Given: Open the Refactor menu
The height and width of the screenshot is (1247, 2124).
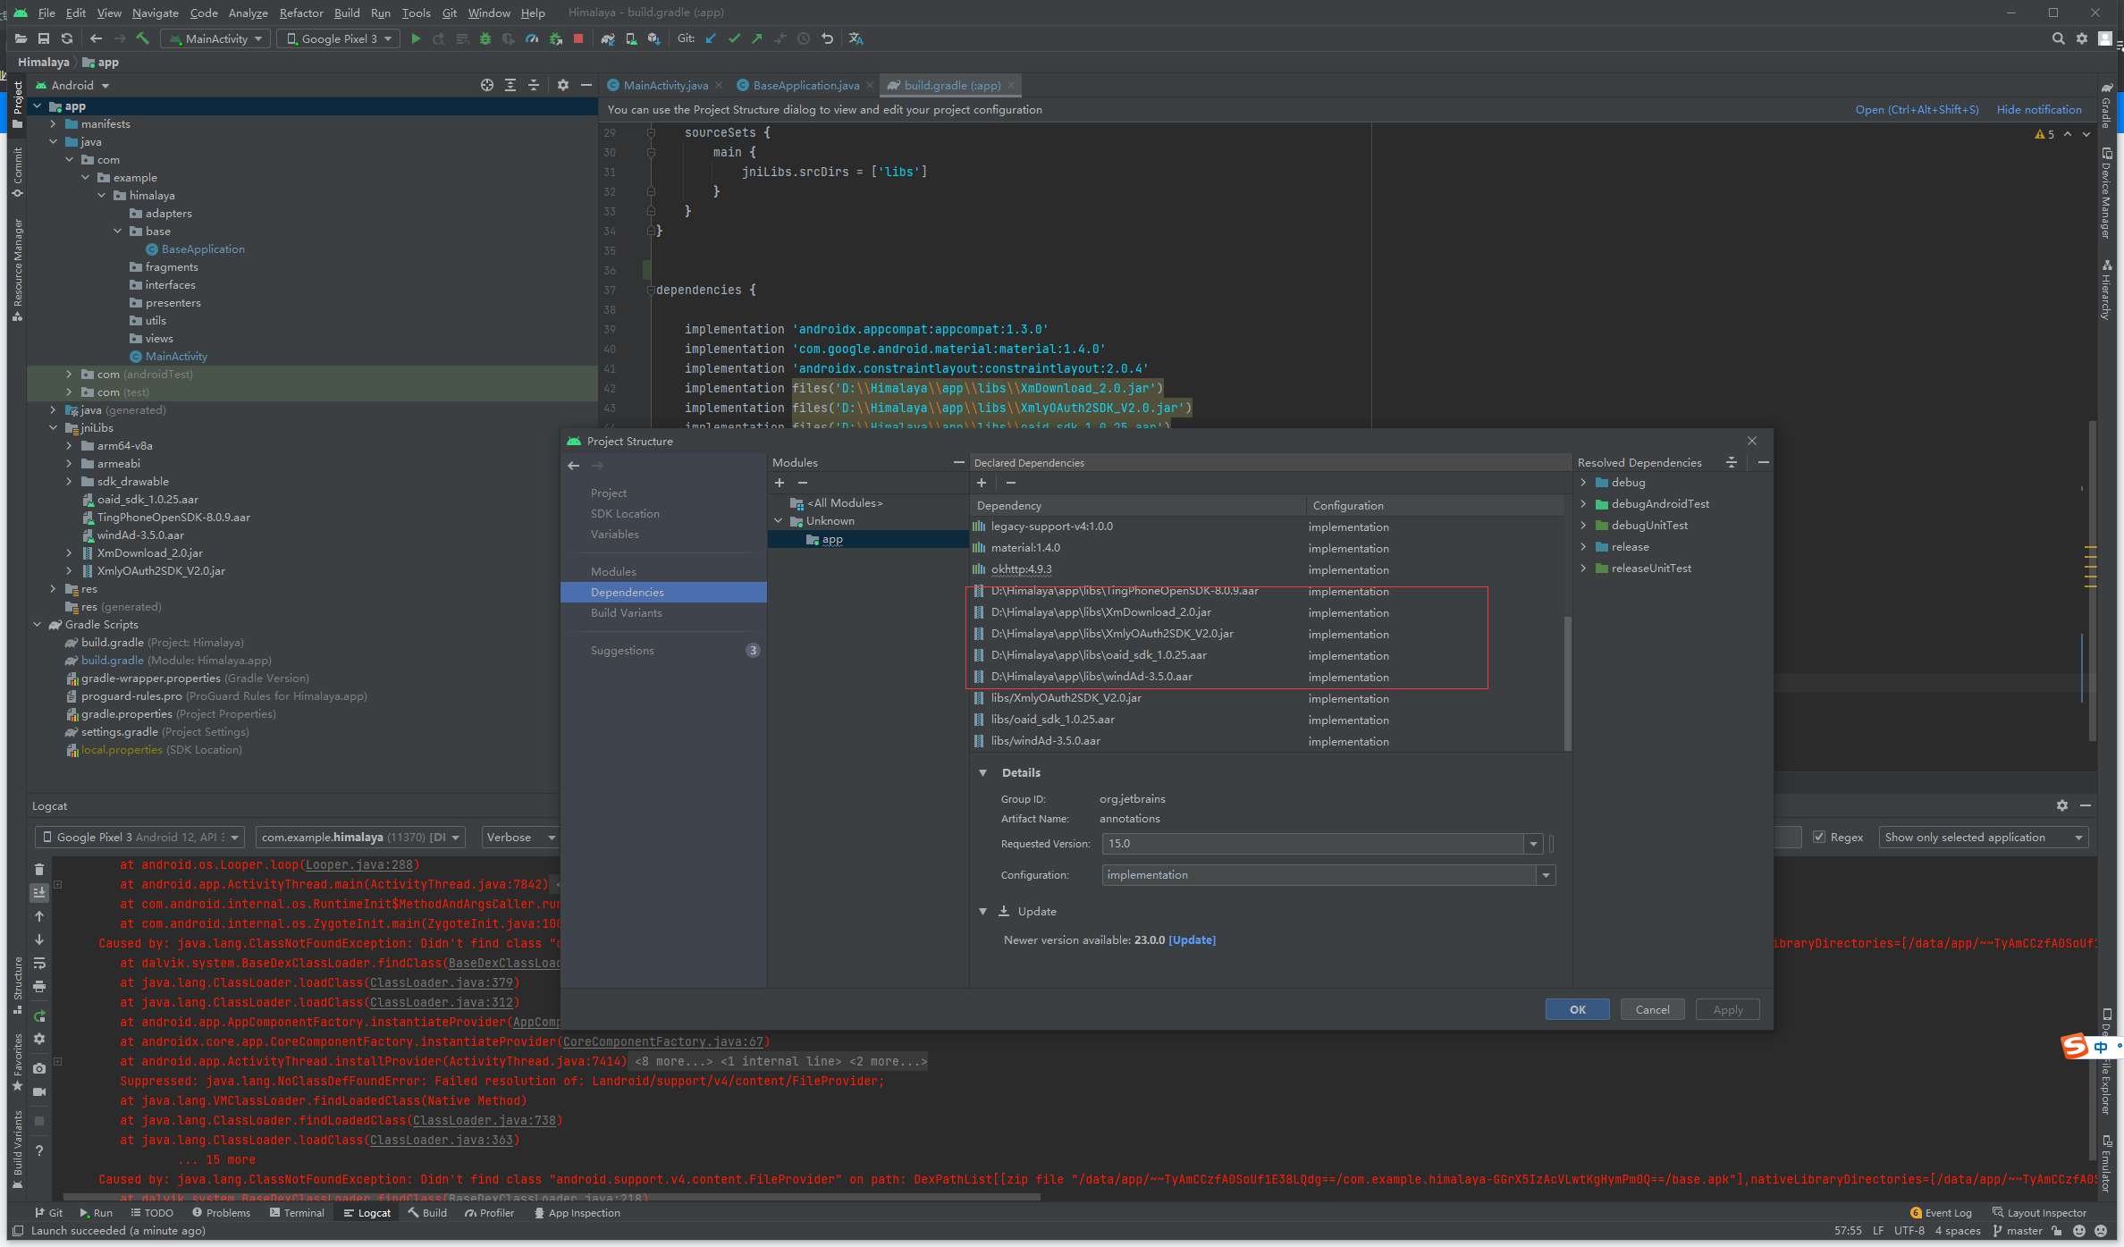Looking at the screenshot, I should (x=301, y=13).
